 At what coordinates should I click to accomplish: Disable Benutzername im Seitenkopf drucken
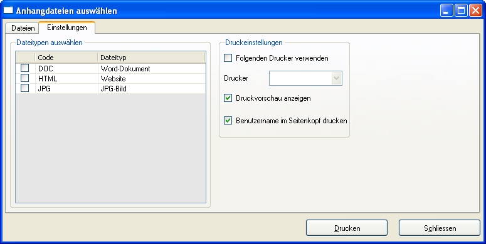pyautogui.click(x=228, y=120)
